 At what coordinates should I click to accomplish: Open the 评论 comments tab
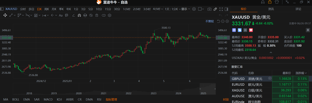tap(298, 9)
